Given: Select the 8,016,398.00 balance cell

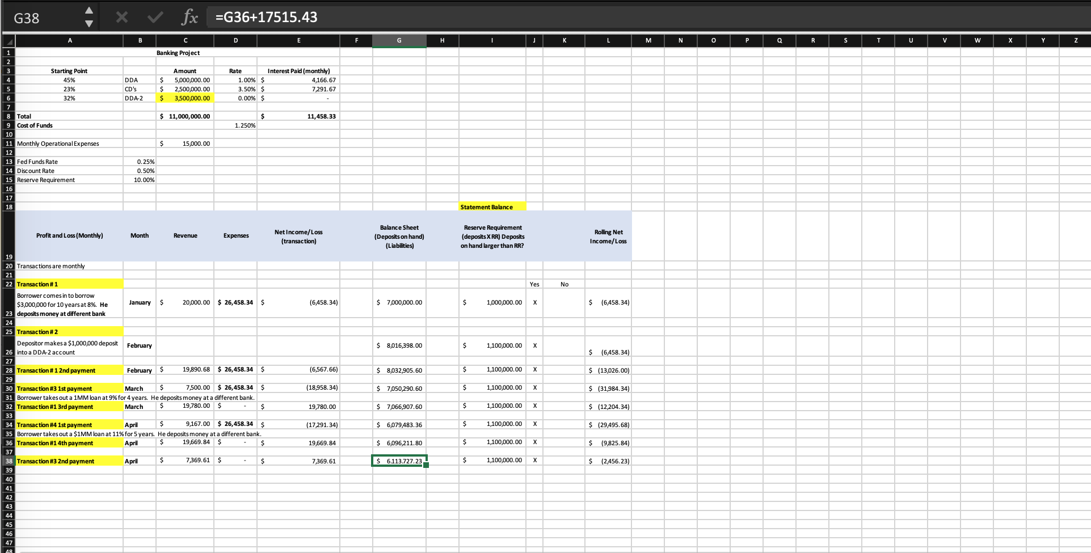Looking at the screenshot, I should (399, 345).
